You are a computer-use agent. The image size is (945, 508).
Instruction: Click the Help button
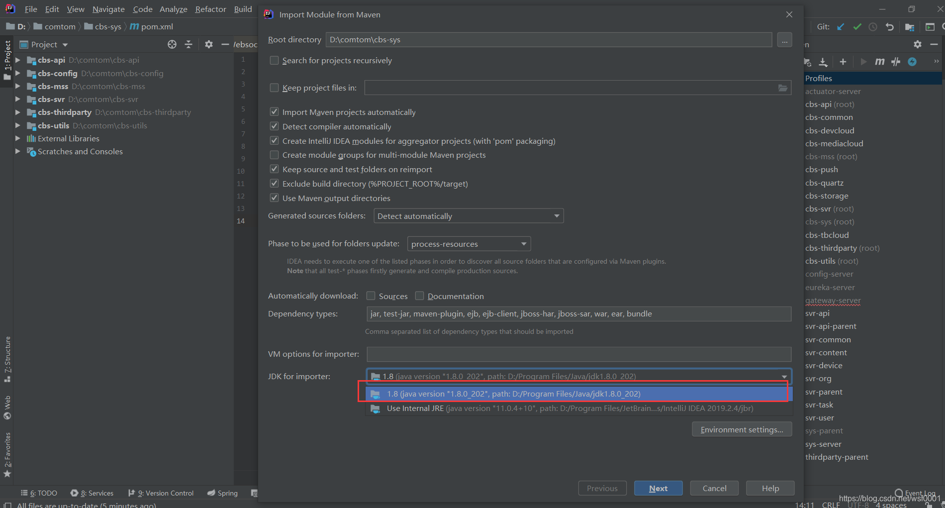[x=770, y=488]
